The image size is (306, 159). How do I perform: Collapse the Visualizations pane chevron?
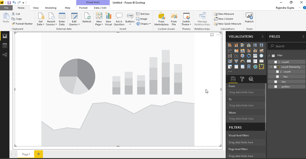262,37
